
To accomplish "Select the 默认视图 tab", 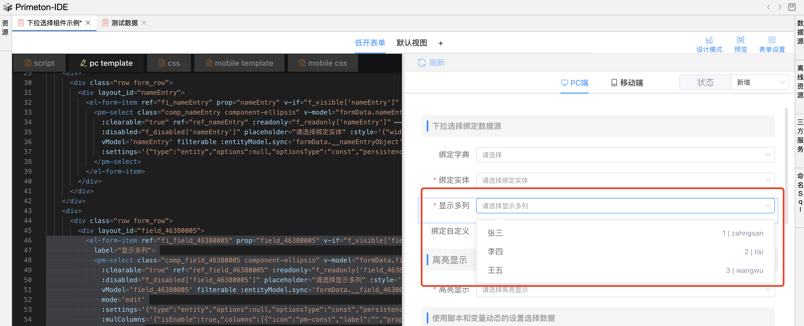I will click(411, 43).
